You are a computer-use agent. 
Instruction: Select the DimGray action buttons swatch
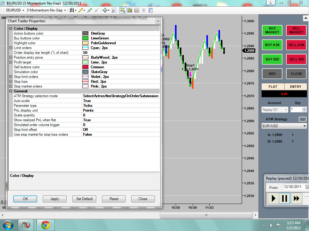click(x=85, y=33)
